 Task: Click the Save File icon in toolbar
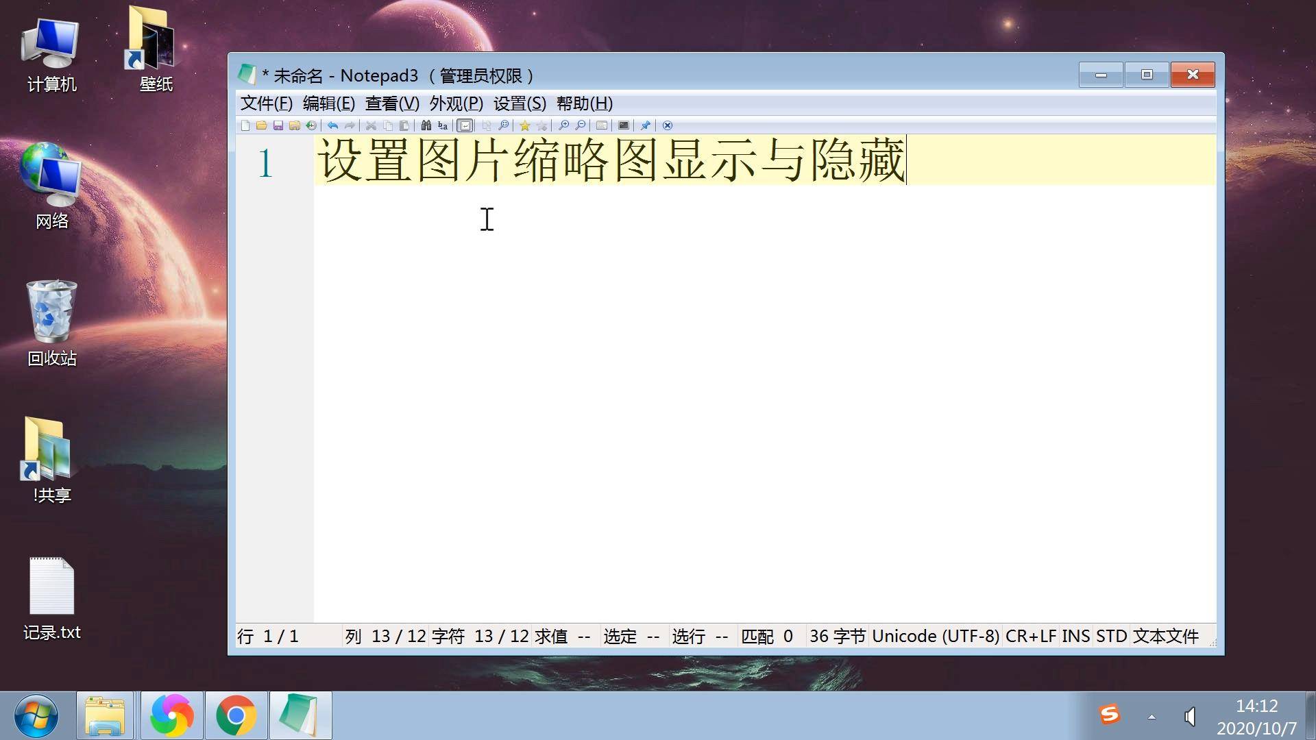pyautogui.click(x=278, y=125)
